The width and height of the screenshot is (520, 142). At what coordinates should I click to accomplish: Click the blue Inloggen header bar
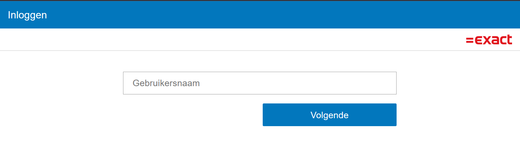260,15
